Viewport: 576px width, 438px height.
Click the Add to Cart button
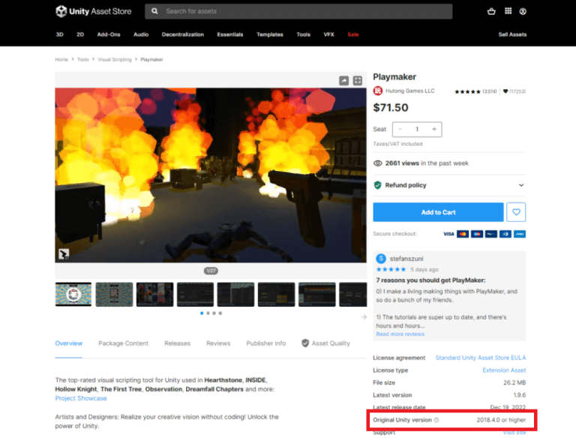click(x=438, y=212)
